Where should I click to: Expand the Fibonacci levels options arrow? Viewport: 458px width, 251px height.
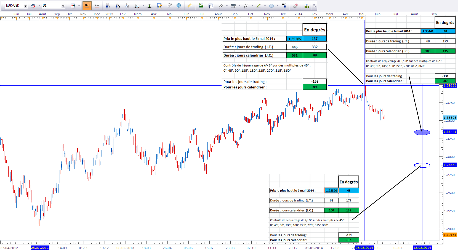(x=239, y=6)
